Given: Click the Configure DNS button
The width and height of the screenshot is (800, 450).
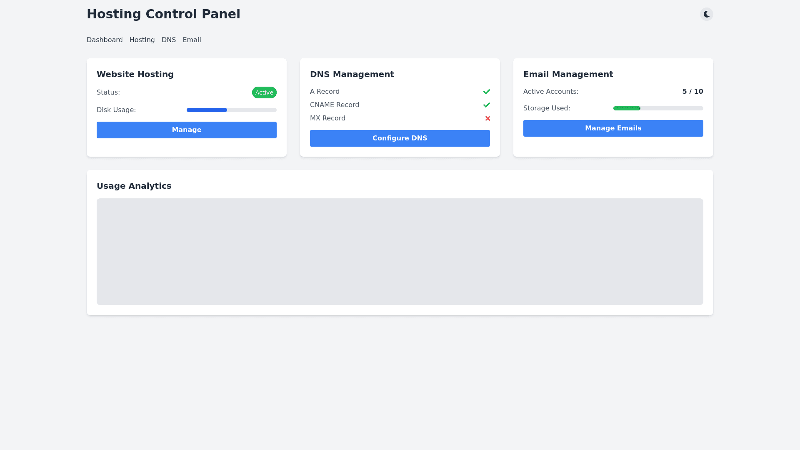Looking at the screenshot, I should click(x=400, y=138).
